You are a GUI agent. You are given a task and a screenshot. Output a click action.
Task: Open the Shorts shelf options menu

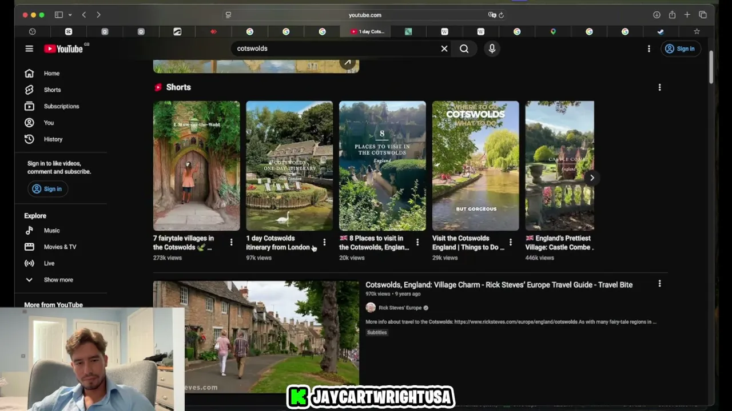coord(659,87)
